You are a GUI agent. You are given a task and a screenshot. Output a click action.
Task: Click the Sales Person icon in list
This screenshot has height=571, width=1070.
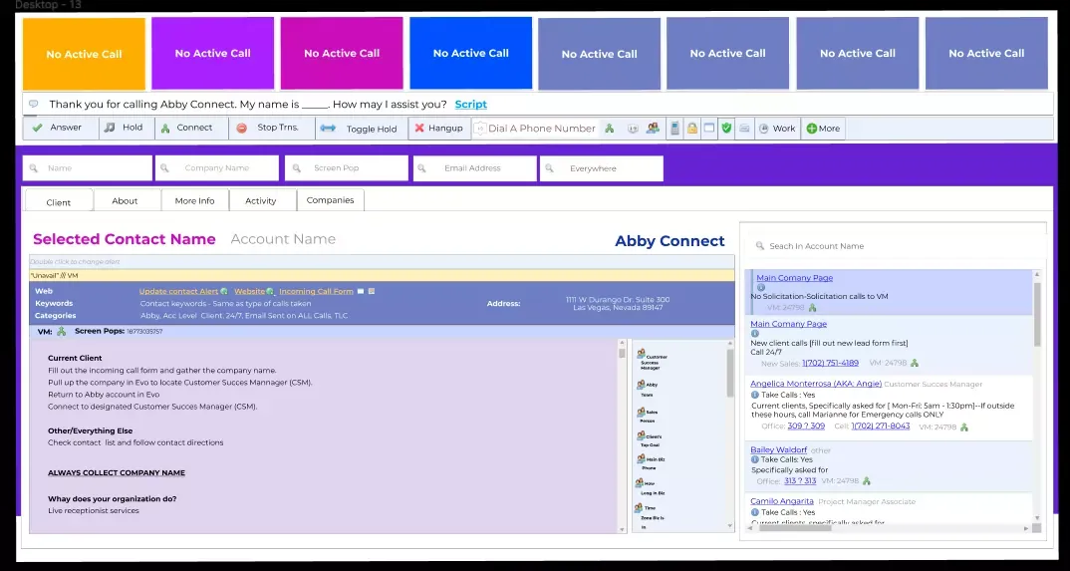pos(641,413)
